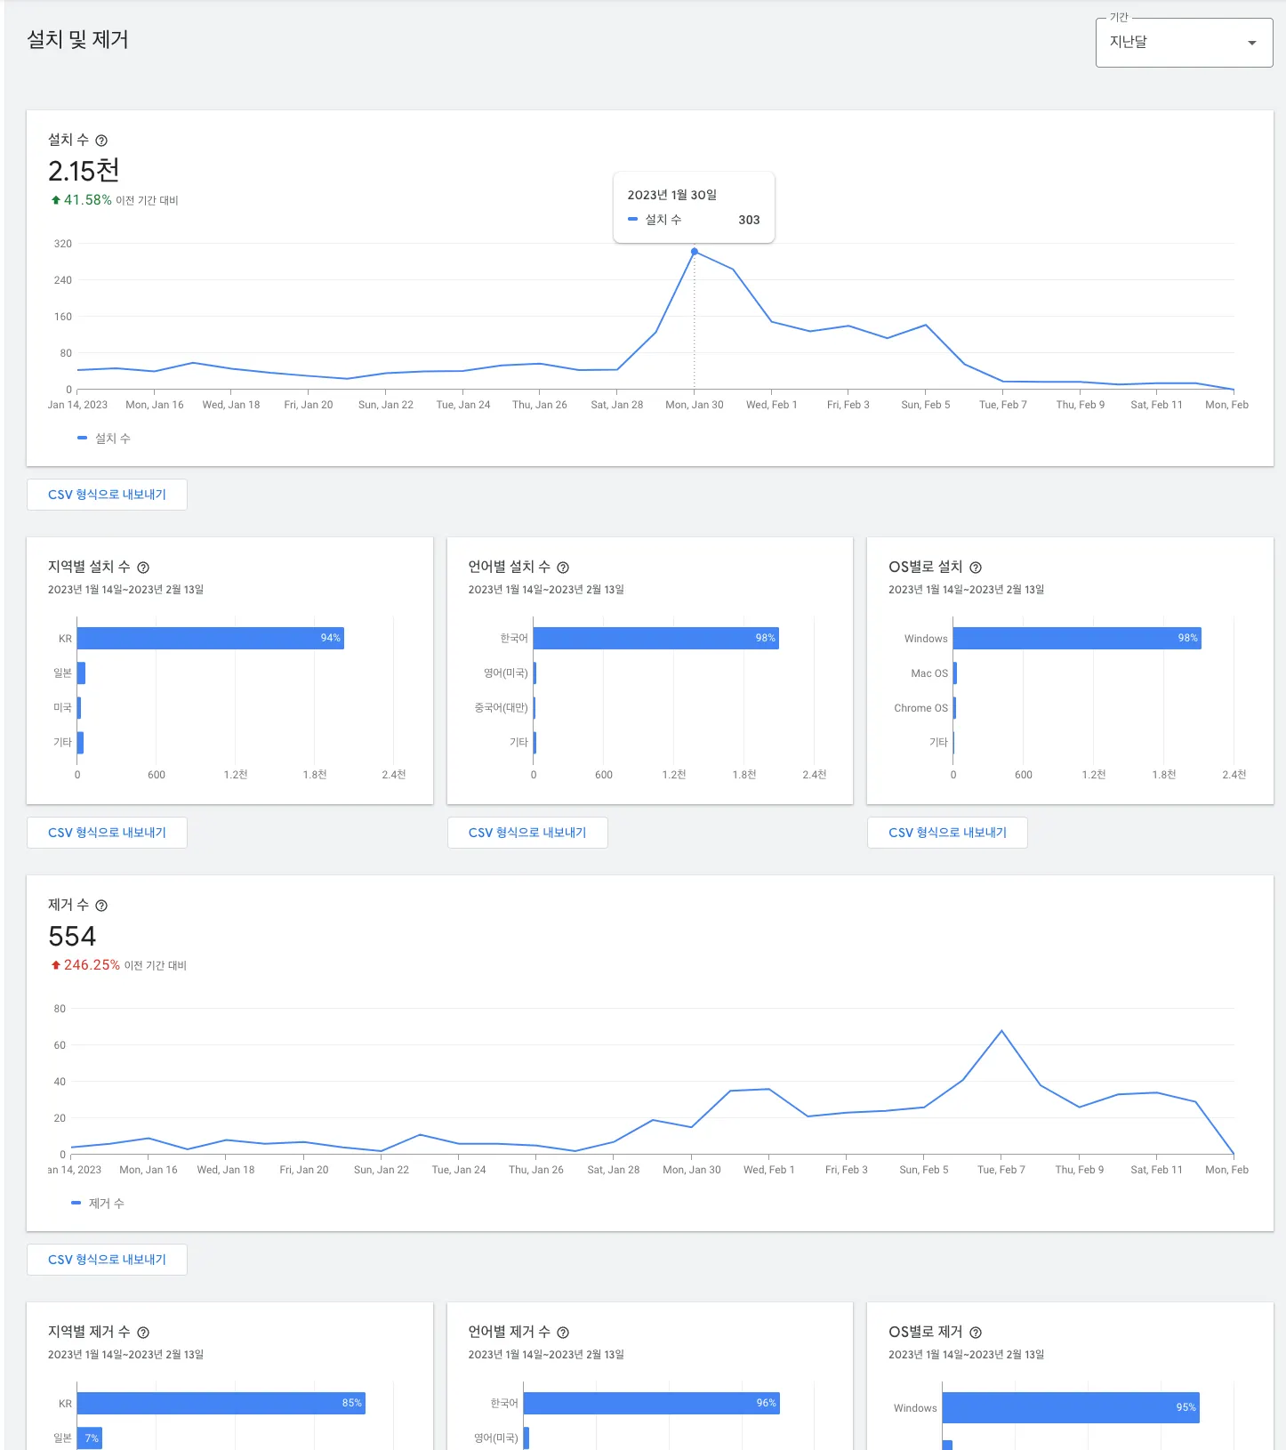Click the KR 94% bar in regional installs
Screen dimensions: 1286x1450
(x=211, y=638)
